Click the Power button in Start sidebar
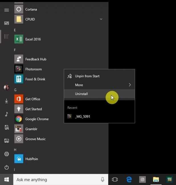The height and width of the screenshot is (185, 176). click(x=7, y=167)
